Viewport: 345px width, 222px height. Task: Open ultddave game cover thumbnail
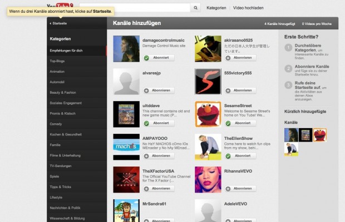[x=126, y=114]
